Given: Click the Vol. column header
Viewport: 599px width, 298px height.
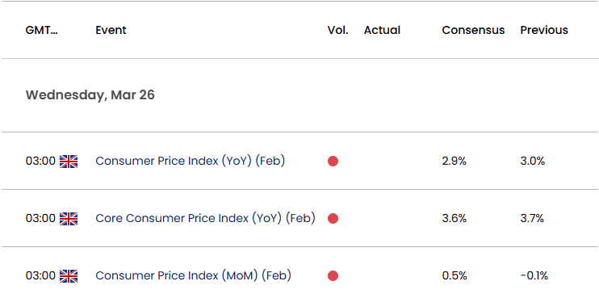Looking at the screenshot, I should [337, 30].
